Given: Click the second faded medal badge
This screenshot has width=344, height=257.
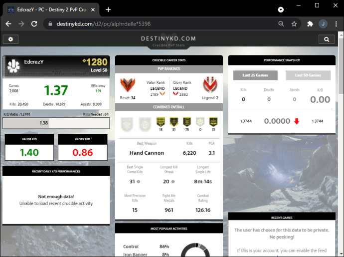Looking at the screenshot, I should tap(145, 124).
